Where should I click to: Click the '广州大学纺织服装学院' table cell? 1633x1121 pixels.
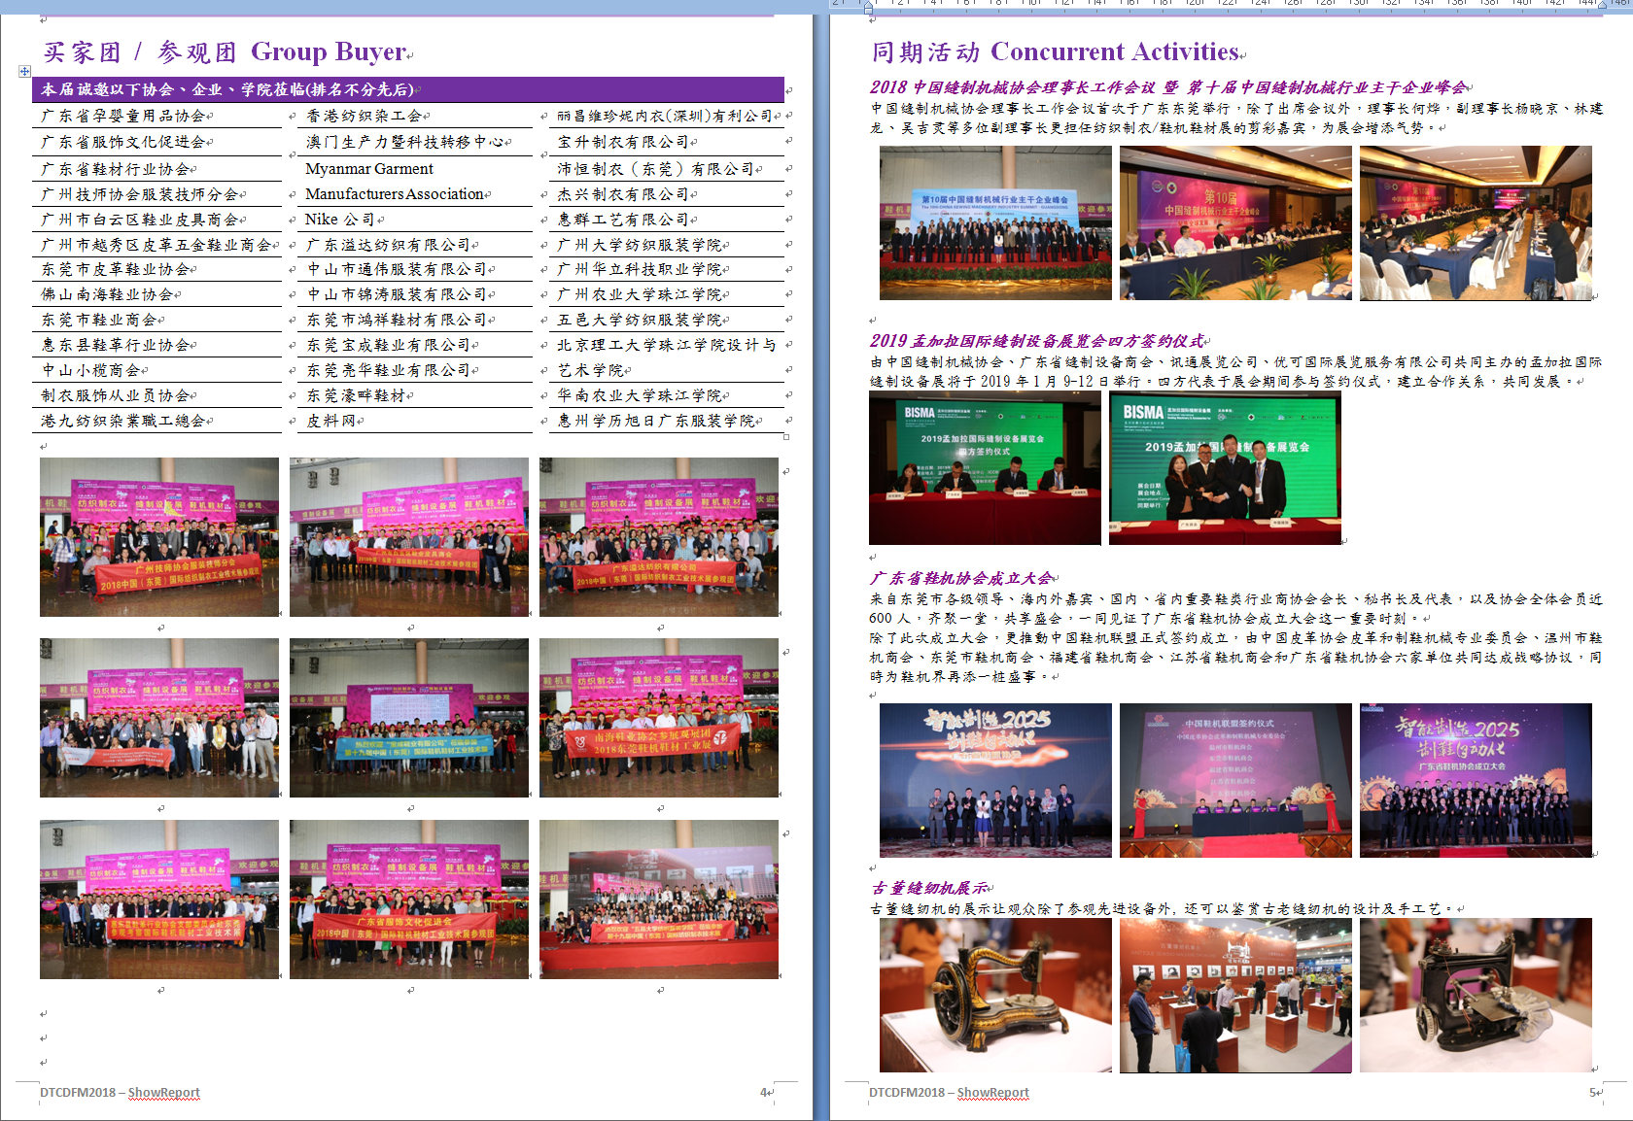[x=642, y=245]
